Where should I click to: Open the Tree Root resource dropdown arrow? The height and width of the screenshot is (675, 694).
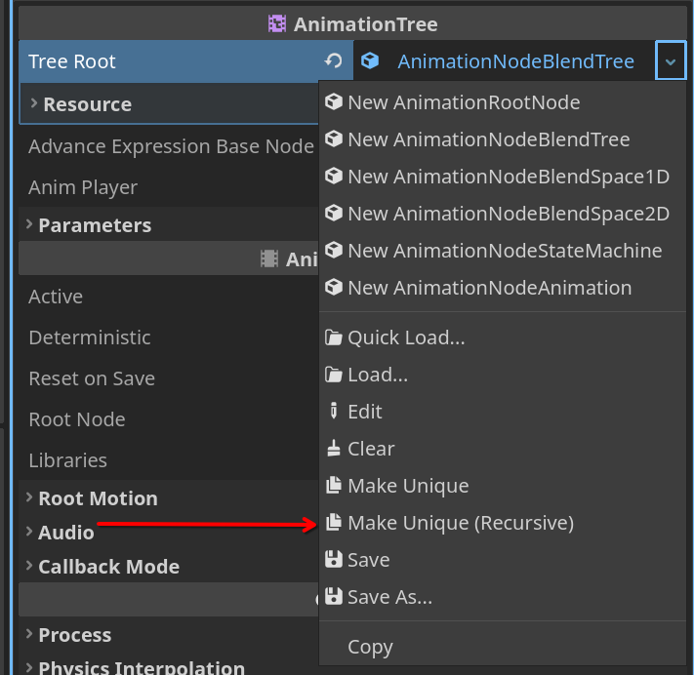coord(671,61)
